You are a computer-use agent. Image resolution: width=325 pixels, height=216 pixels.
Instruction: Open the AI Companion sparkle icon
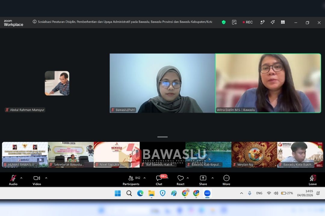(x=273, y=22)
